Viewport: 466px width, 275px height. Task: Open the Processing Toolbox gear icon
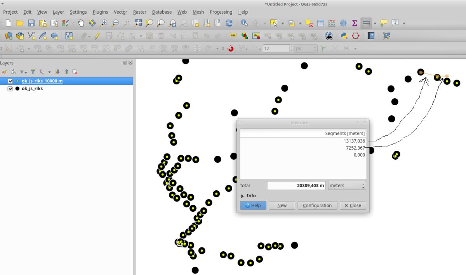point(343,23)
